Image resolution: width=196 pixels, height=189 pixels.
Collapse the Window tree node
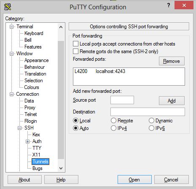pos(11,54)
